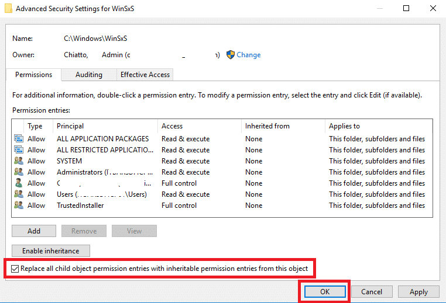Toggle Replace all child object permission entries checkbox
This screenshot has height=303, width=446.
click(15, 269)
